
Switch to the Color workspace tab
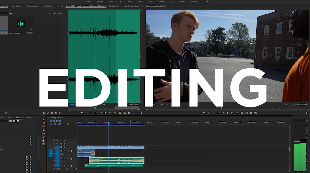[120, 1]
